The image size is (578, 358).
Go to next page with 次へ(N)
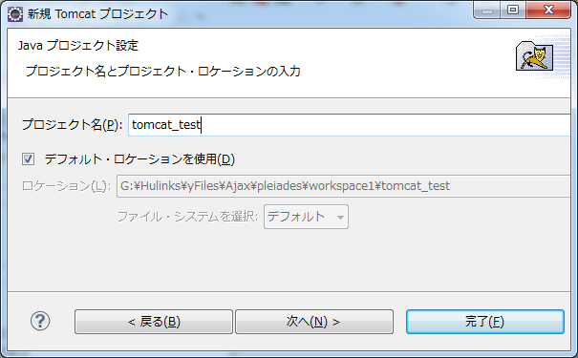314,322
